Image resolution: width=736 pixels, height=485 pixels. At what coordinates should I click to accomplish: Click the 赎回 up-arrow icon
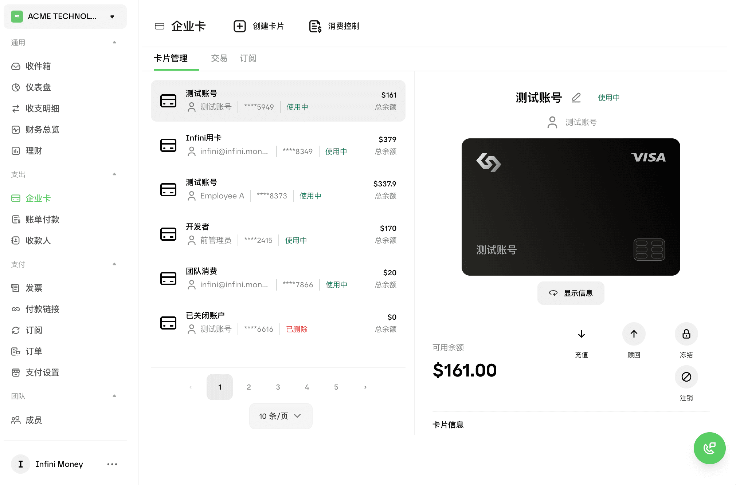[634, 334]
